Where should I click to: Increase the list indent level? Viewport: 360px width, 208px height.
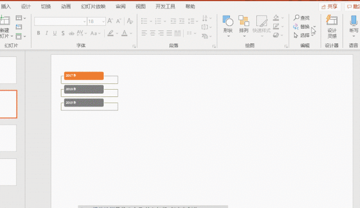182,21
